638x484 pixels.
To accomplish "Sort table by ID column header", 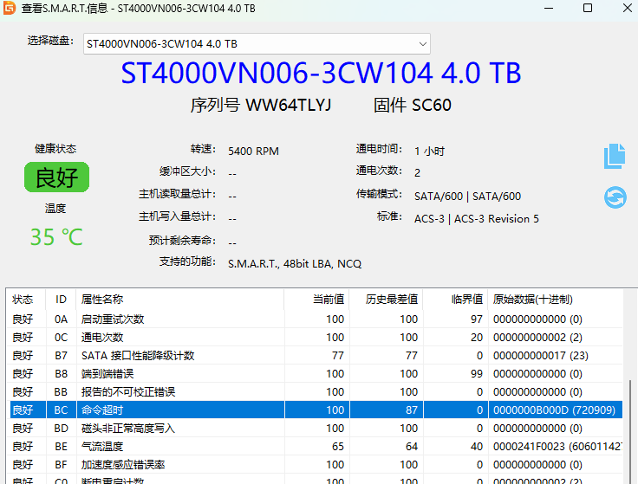I will (61, 300).
